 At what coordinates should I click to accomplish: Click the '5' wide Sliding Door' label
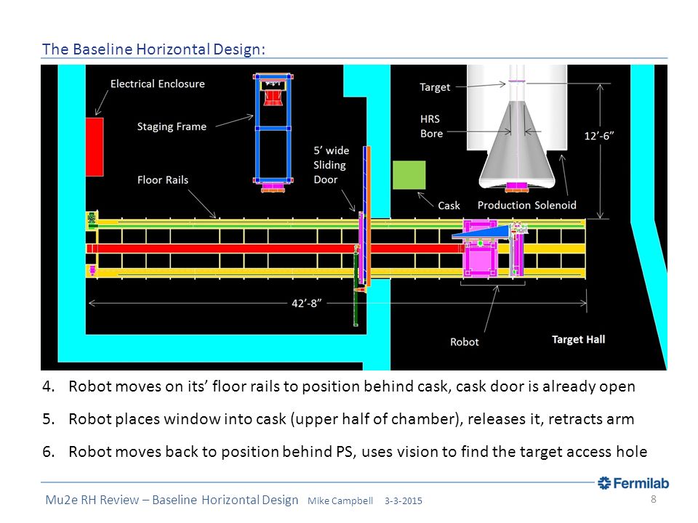332,165
